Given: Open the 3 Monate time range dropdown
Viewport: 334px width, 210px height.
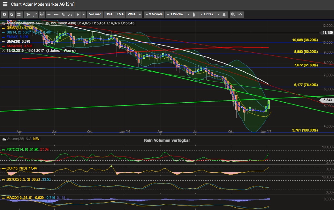Looking at the screenshot, I should (x=154, y=14).
